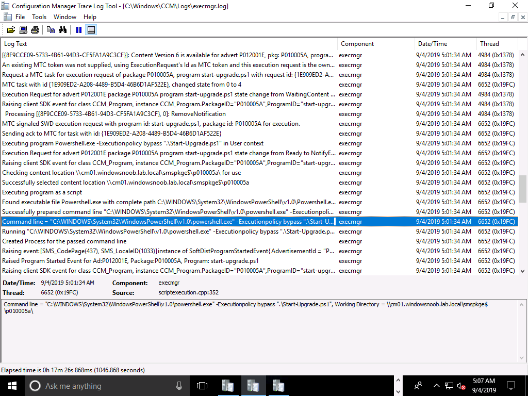Select the "Raising event:[SMS_CodePage(437)" row

click(x=259, y=251)
